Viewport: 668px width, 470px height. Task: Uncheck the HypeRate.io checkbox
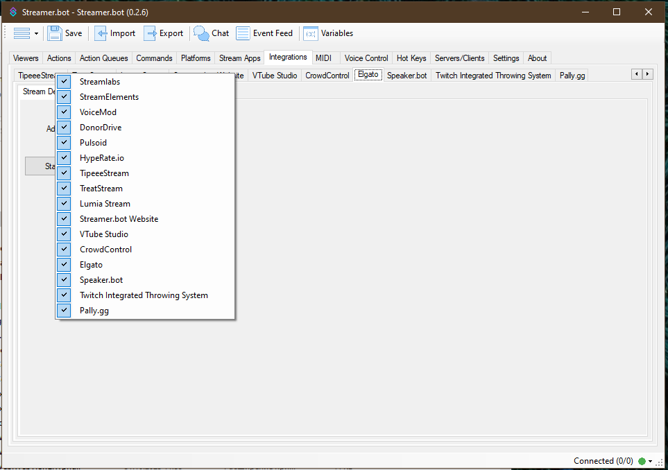pyautogui.click(x=64, y=158)
